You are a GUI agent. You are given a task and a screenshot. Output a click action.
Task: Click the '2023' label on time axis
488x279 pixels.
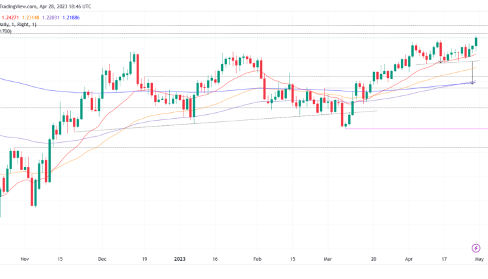[x=181, y=259]
